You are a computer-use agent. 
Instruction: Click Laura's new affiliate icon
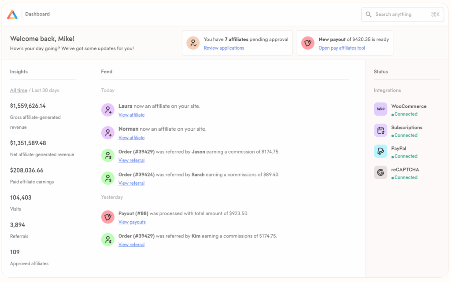(x=108, y=110)
